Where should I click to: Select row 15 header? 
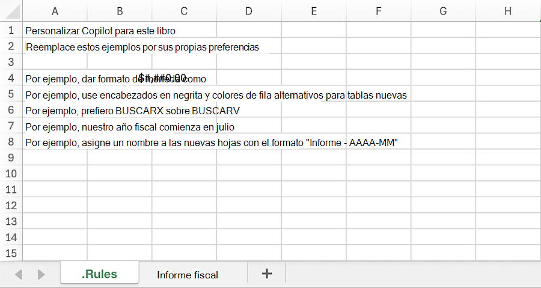pos(11,253)
